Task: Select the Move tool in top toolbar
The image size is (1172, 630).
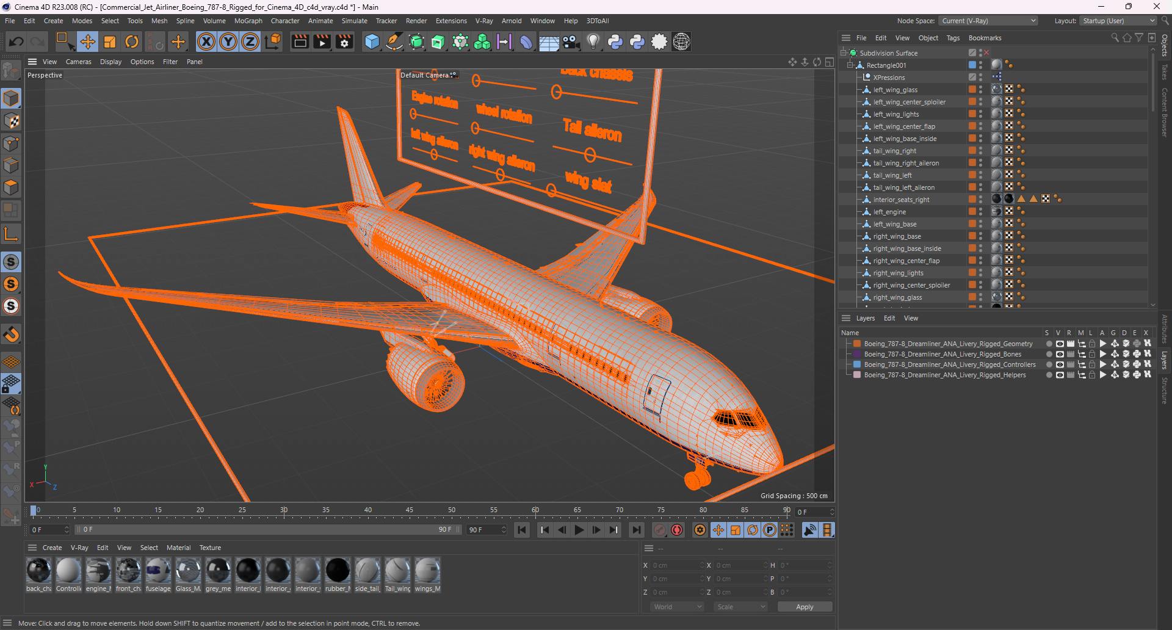Action: coord(87,42)
